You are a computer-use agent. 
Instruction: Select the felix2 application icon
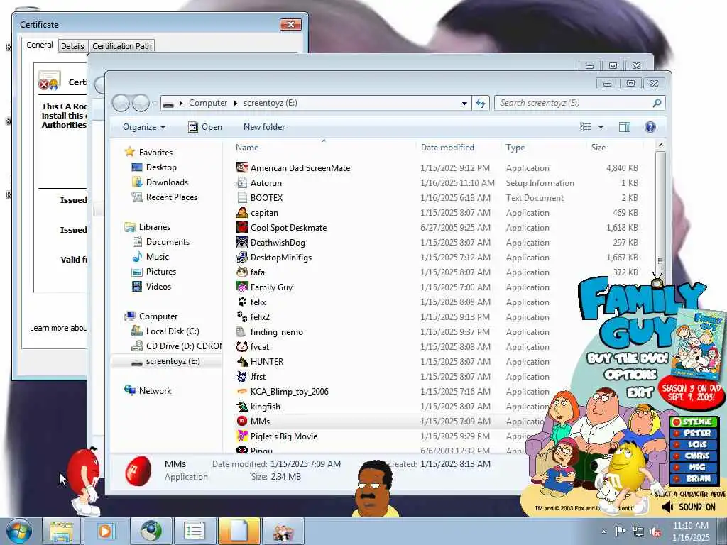point(241,317)
